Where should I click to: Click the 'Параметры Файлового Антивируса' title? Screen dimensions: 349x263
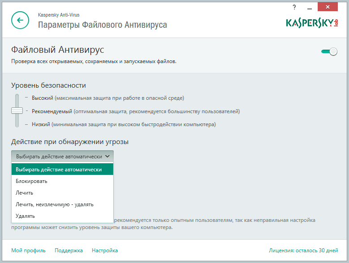(102, 25)
